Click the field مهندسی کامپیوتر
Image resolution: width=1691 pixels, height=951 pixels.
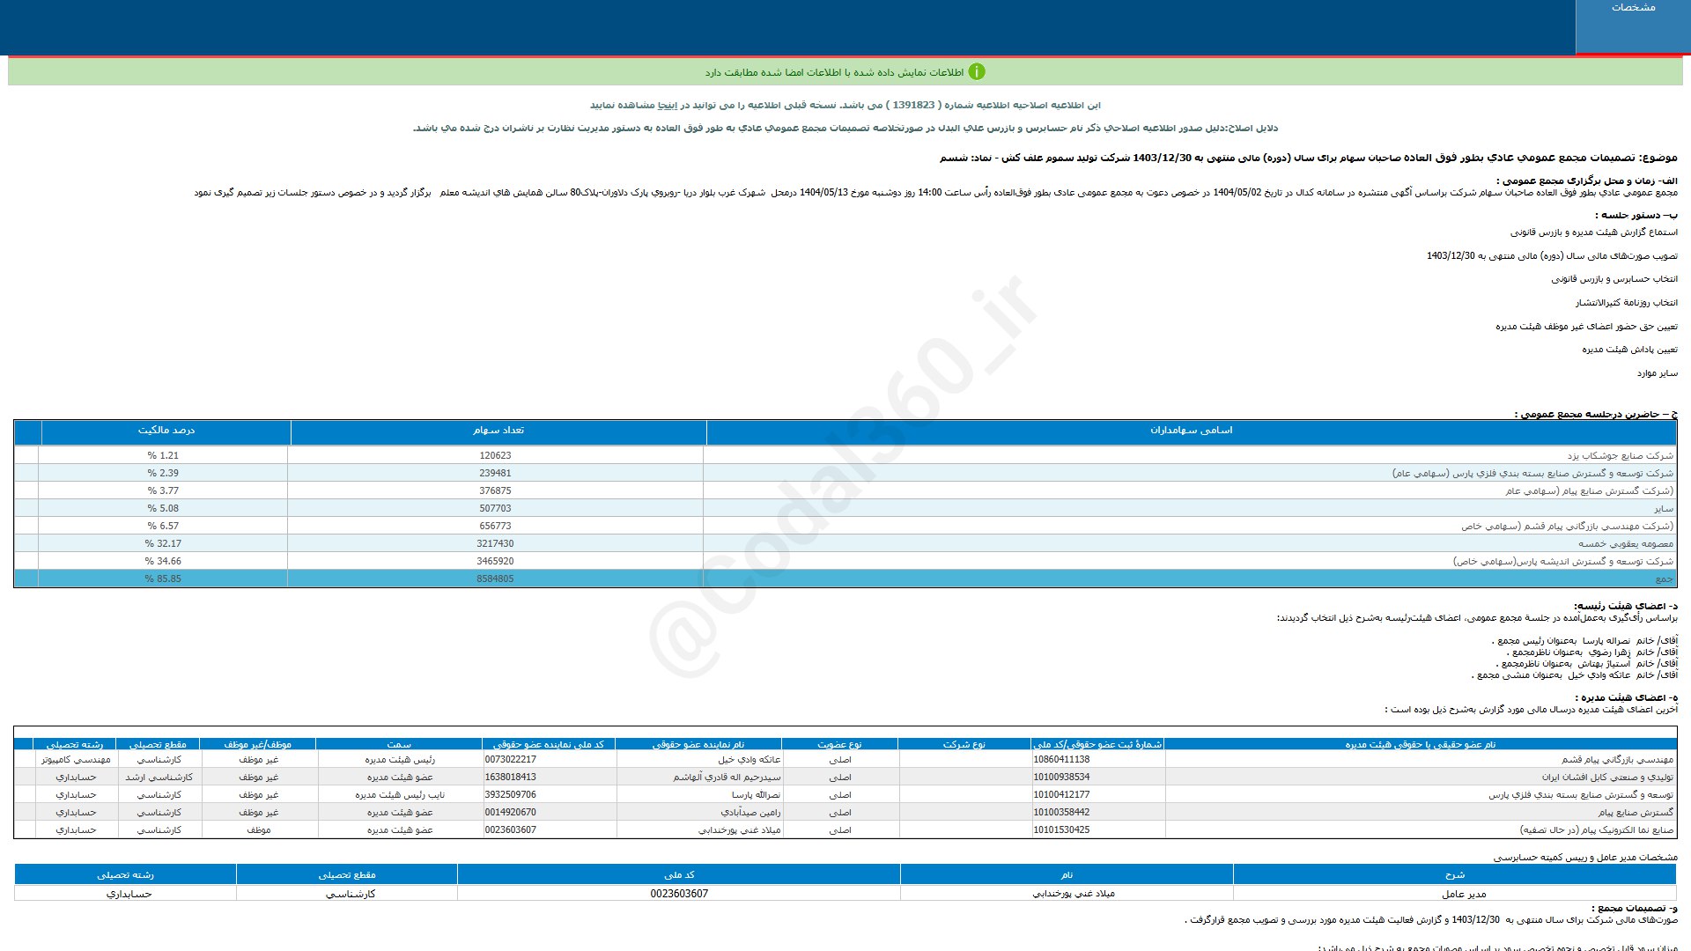[76, 760]
